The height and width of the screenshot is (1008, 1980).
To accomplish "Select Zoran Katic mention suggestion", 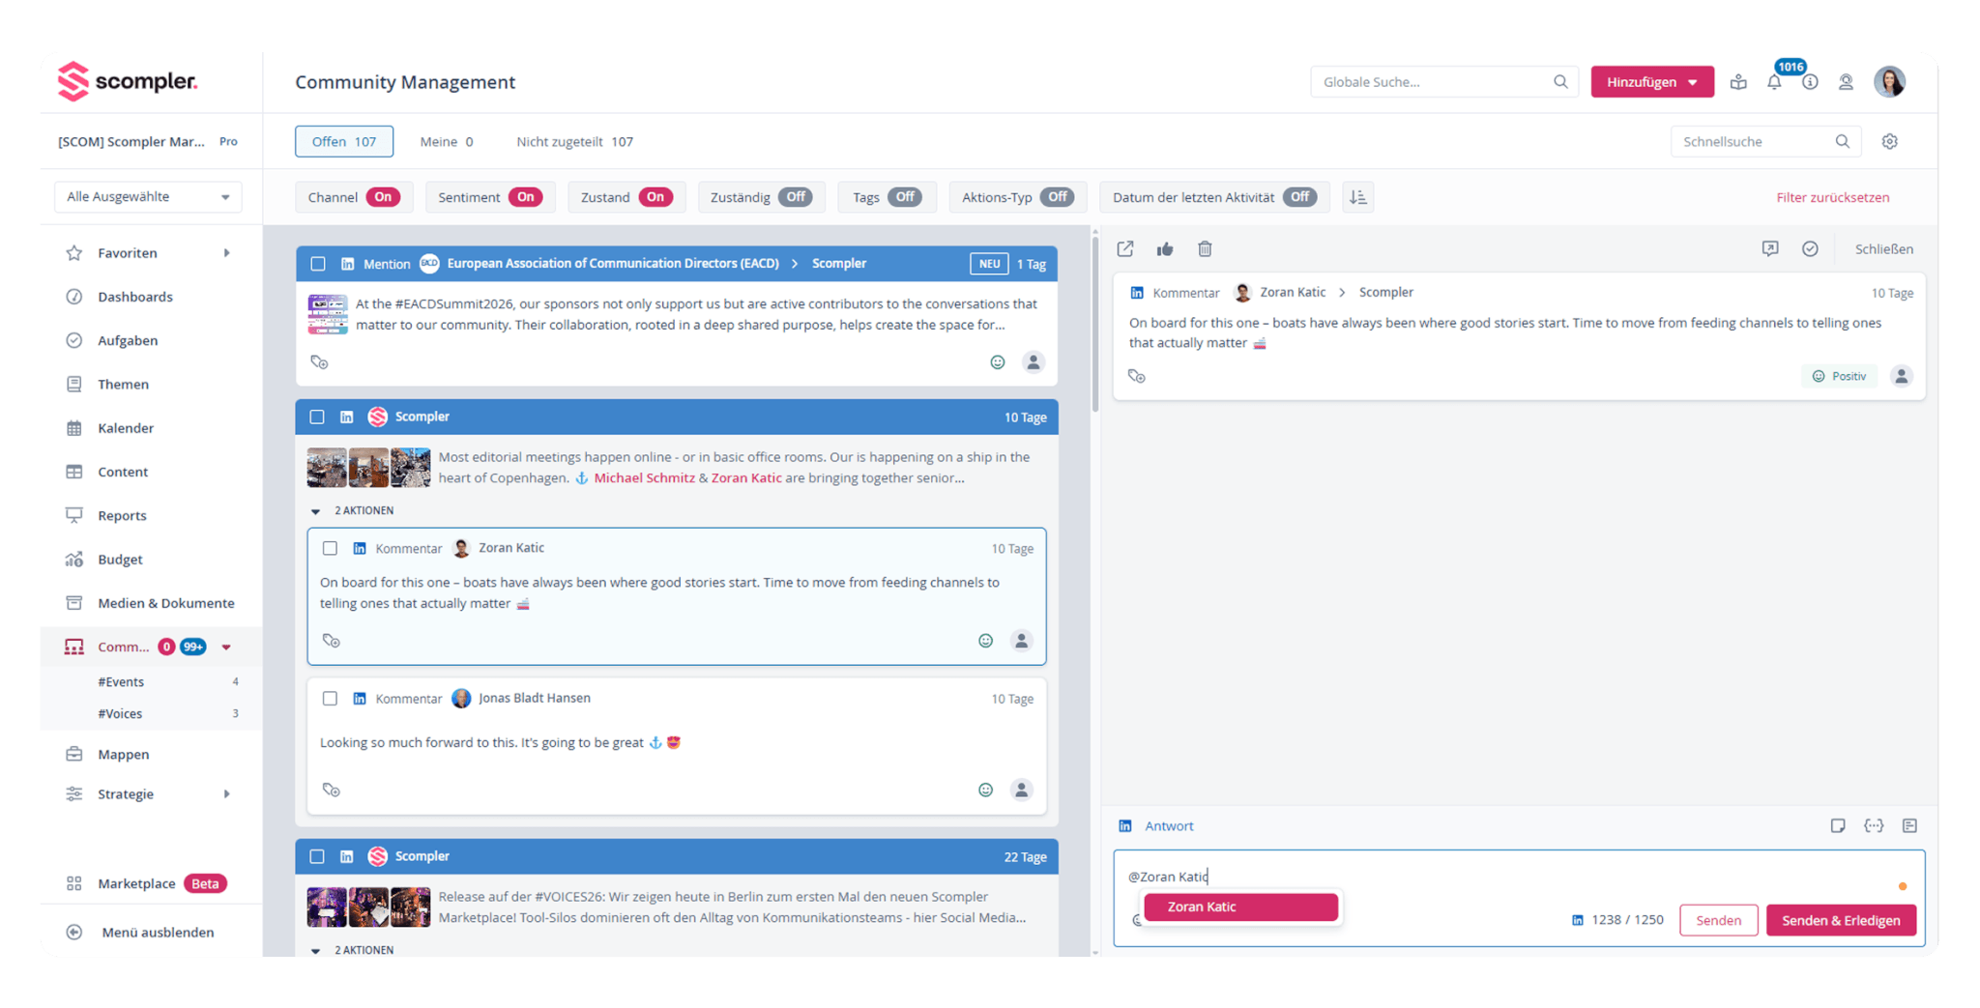I will point(1240,907).
